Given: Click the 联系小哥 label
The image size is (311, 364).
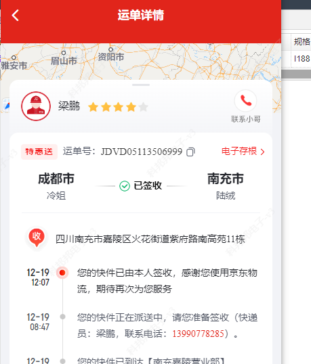Looking at the screenshot, I should click(x=246, y=119).
